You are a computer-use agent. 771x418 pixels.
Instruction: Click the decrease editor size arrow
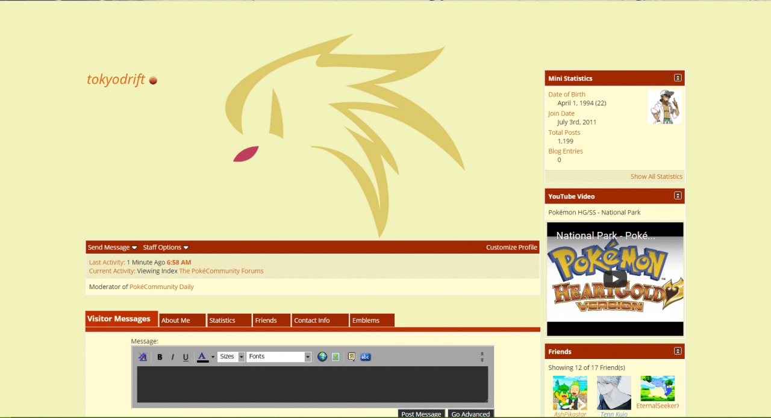[482, 354]
